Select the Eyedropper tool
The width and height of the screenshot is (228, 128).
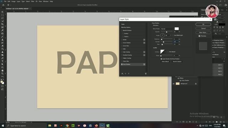pyautogui.click(x=2, y=30)
